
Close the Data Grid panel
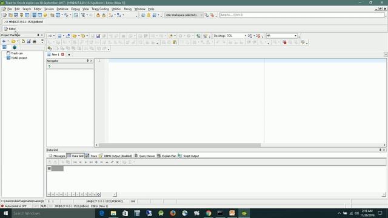(384, 150)
